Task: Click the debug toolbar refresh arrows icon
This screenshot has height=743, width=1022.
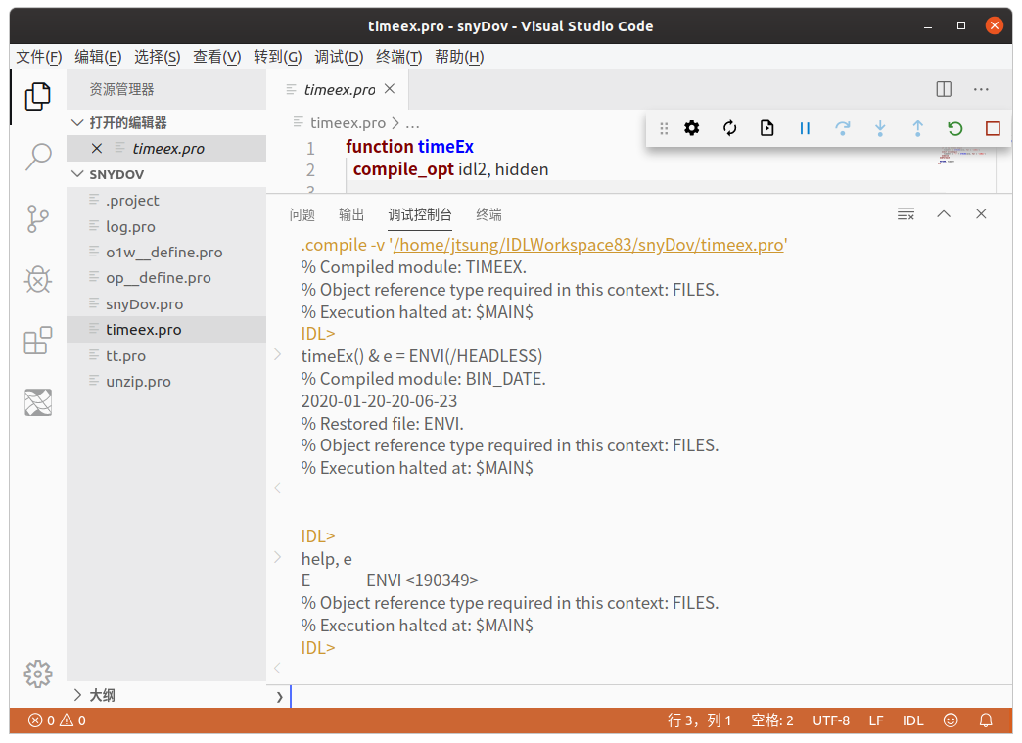Action: click(729, 128)
